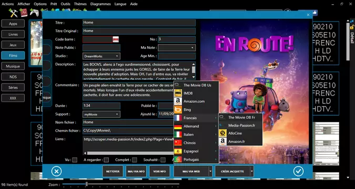
Task: Open the Studio DreamWorks dropdown
Action: [x=102, y=56]
